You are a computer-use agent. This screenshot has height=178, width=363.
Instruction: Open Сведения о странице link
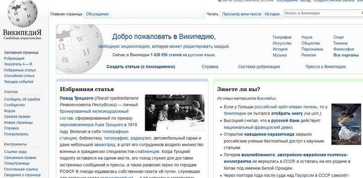click(22, 175)
